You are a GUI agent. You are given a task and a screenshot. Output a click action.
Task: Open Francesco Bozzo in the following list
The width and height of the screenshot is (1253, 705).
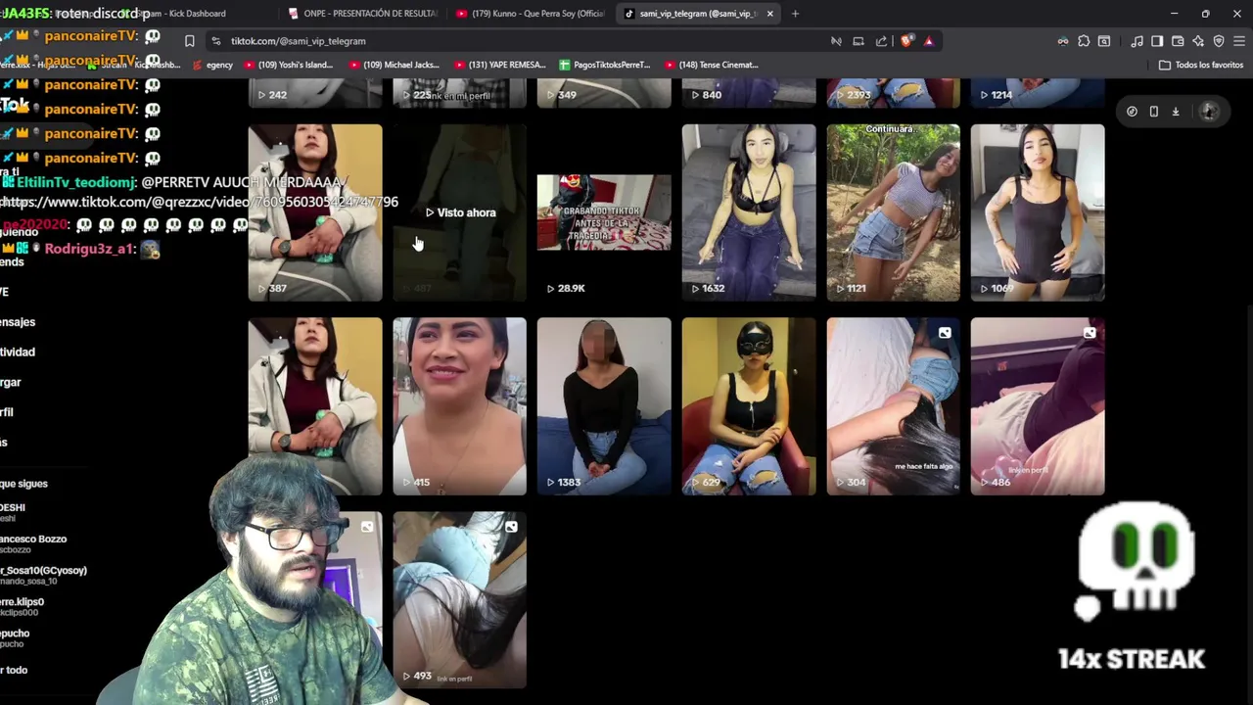pos(33,543)
